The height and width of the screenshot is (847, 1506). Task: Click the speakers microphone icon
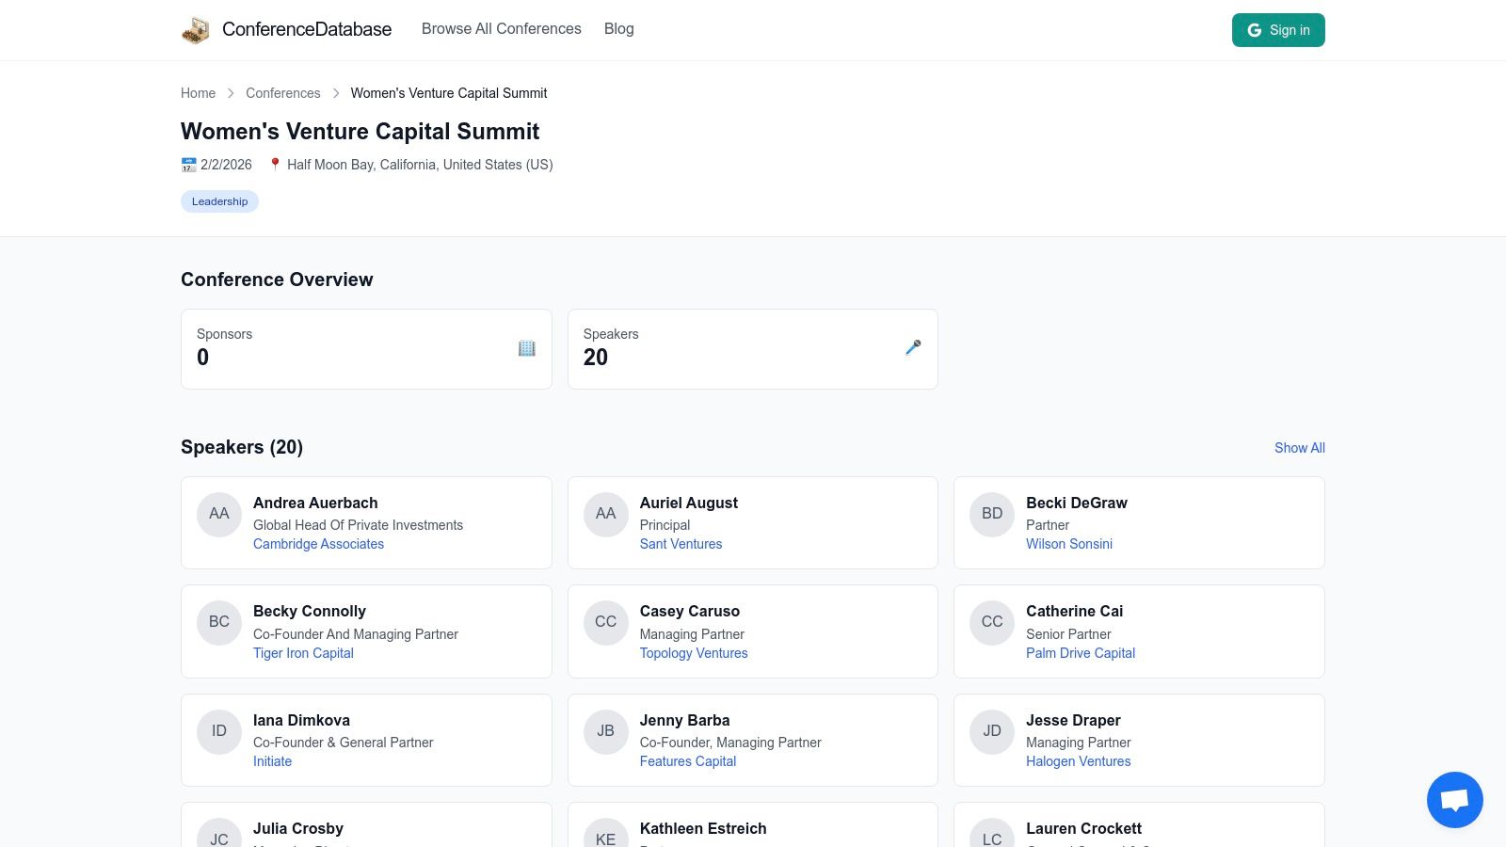tap(913, 348)
